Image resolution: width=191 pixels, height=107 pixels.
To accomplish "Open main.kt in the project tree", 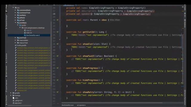I will [x=29, y=33].
